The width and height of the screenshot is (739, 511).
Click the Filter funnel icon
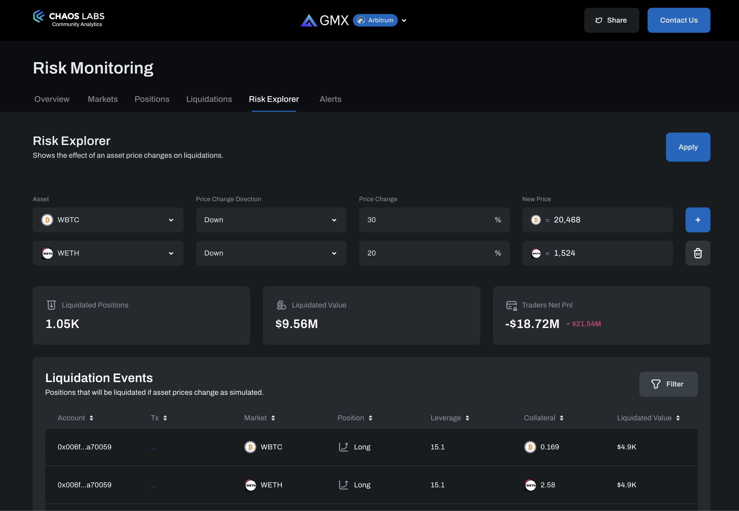(x=656, y=384)
